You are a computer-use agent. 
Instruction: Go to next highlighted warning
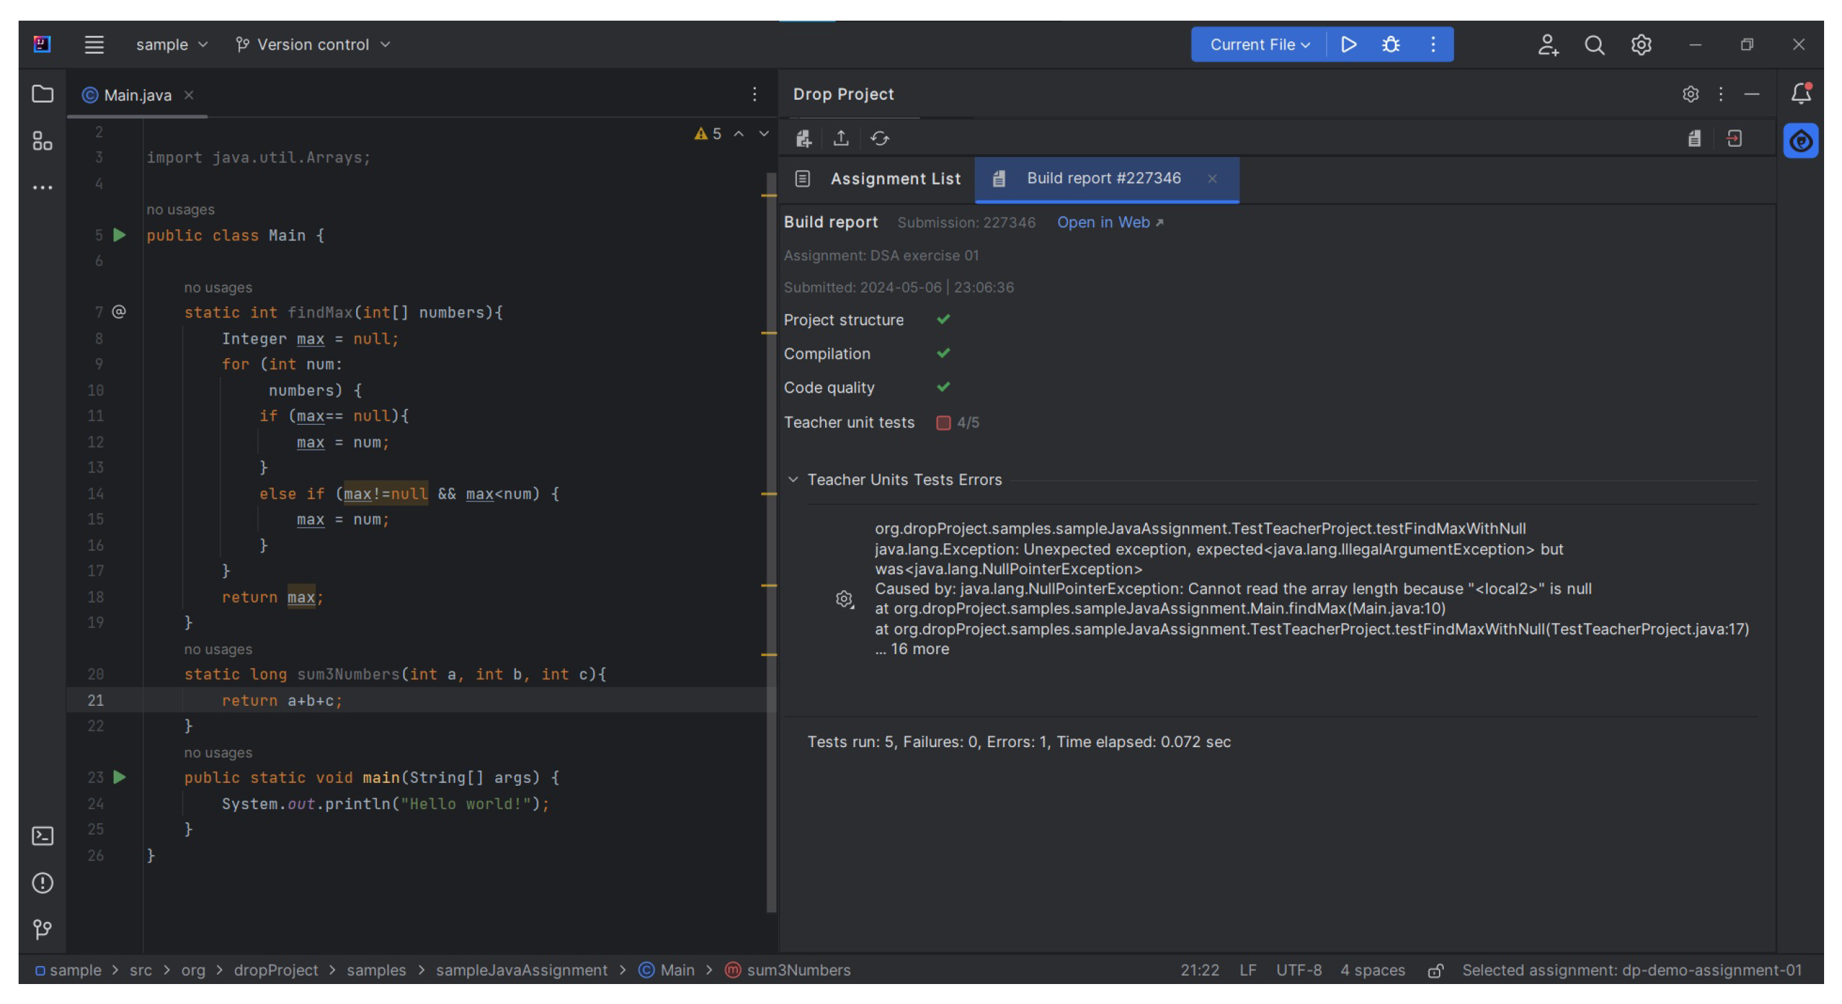(764, 134)
